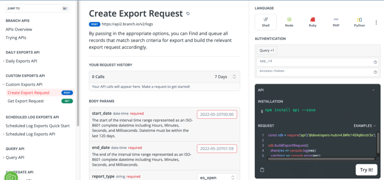Click the Try It! button

click(366, 170)
